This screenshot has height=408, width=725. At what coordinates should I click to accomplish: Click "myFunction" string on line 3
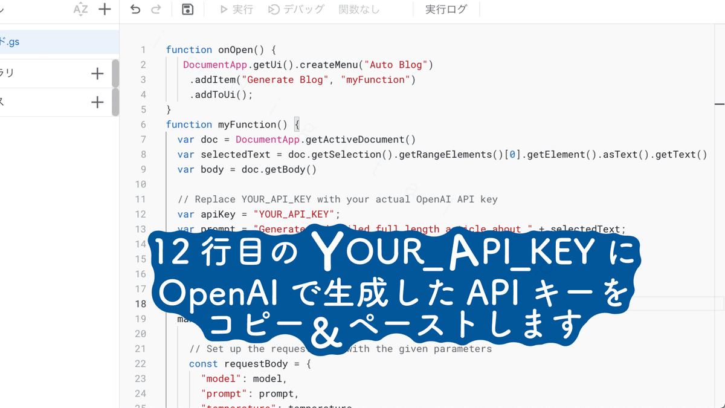(375, 80)
